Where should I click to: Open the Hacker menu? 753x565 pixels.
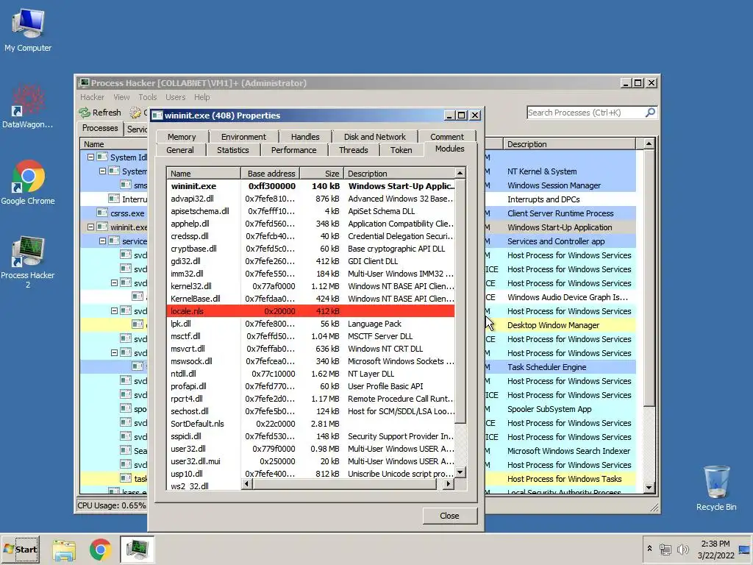click(x=92, y=97)
